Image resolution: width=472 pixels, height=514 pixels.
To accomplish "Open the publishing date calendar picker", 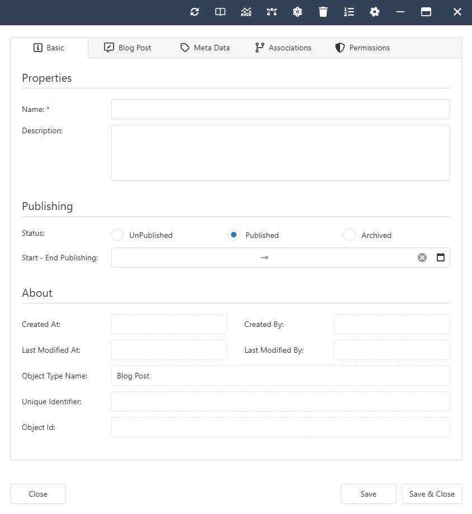I will (x=441, y=258).
